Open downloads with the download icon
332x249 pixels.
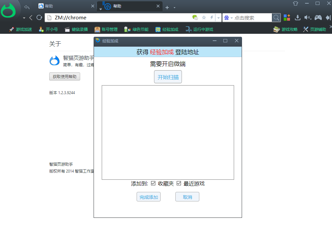click(x=298, y=18)
